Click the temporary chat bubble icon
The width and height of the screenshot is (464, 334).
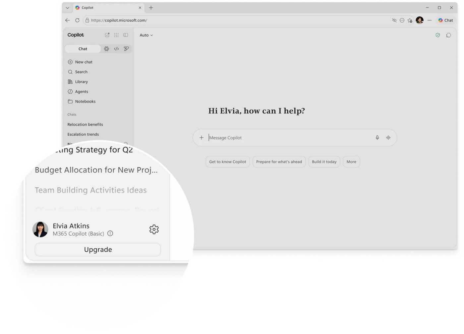[x=449, y=35]
